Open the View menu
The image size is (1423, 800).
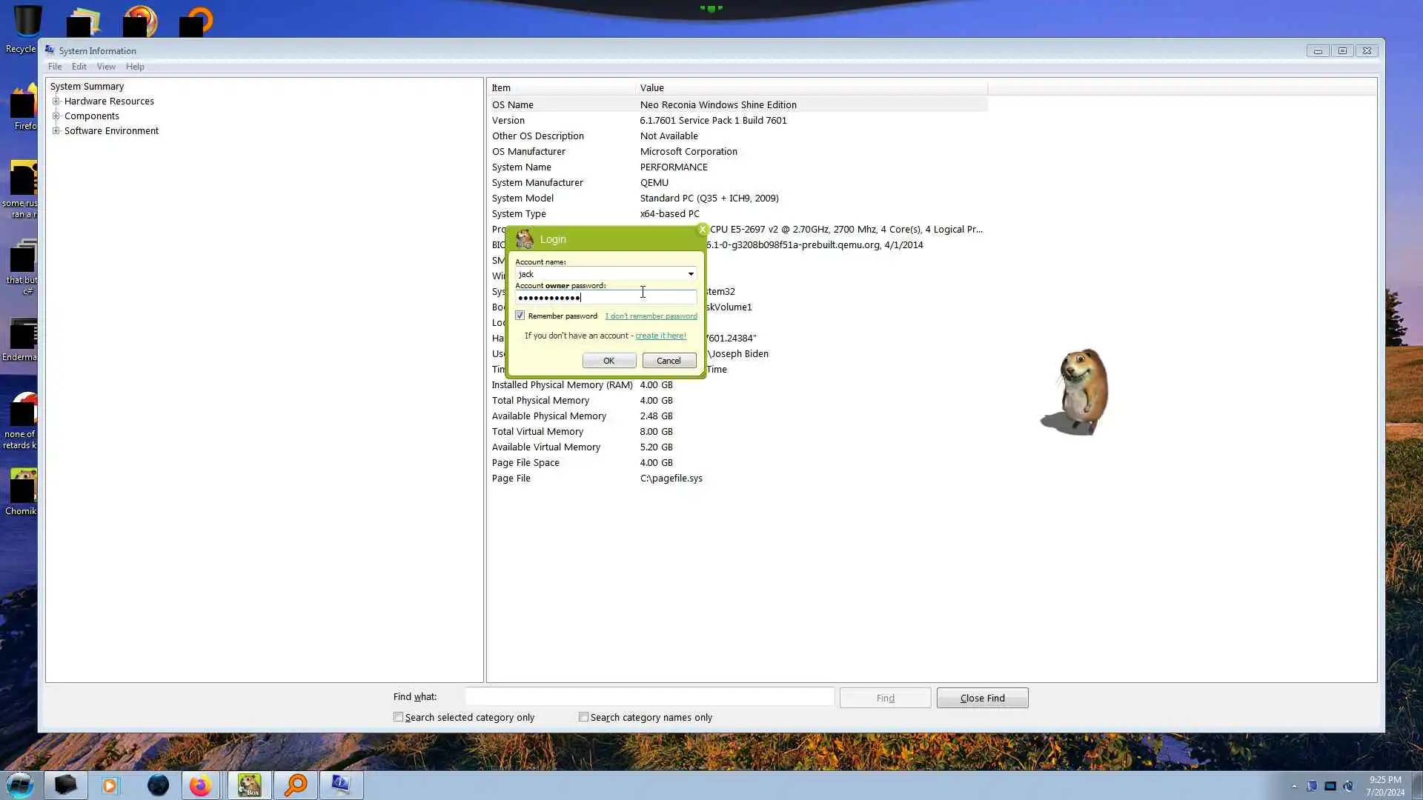106,67
